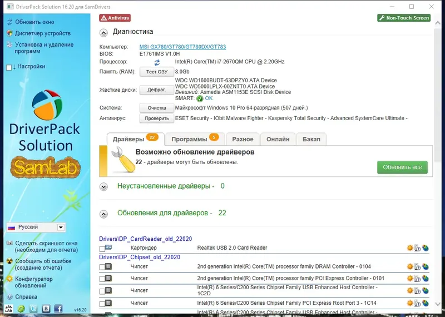This screenshot has height=317, width=445.
Task: Check the PCI Express Root Port 3 1C14 box
Action: [x=102, y=304]
